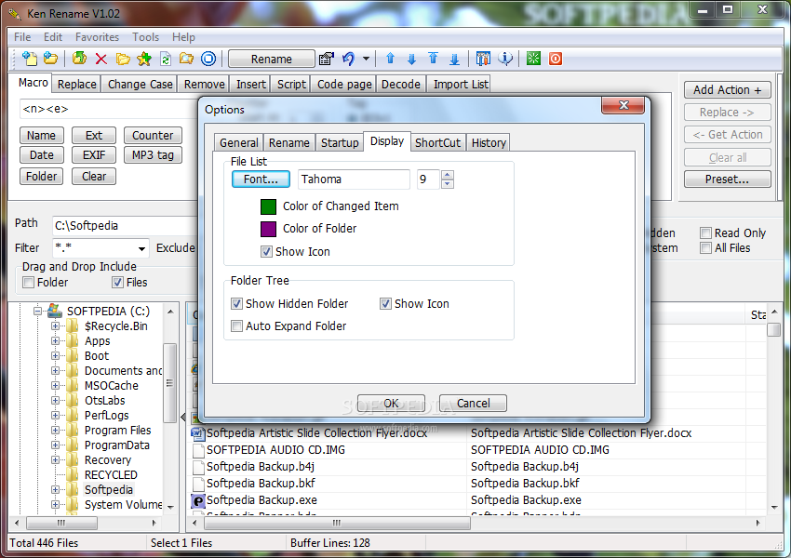Expand the Recovery folder node
Image resolution: width=791 pixels, height=558 pixels.
point(55,460)
